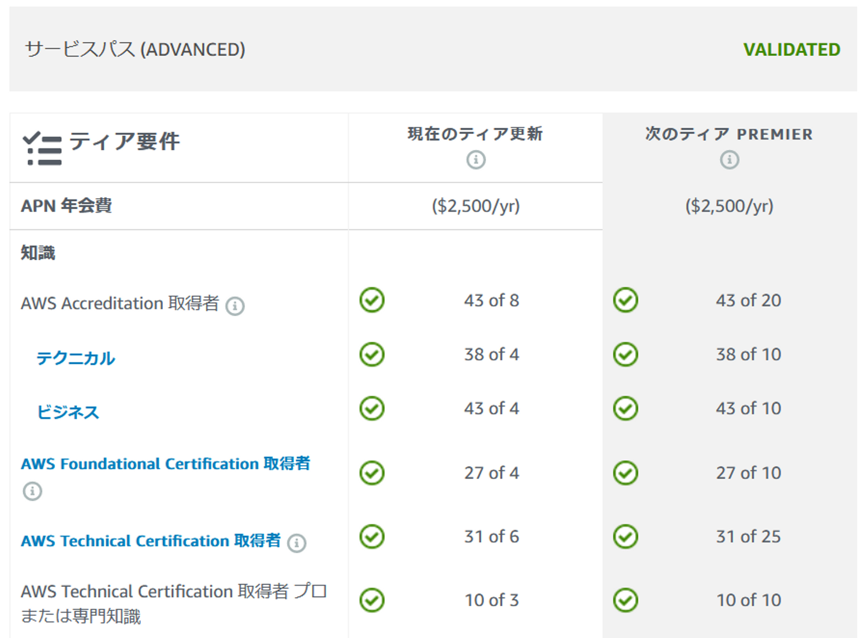Open the ビジネス link
This screenshot has width=866, height=638.
coord(68,412)
